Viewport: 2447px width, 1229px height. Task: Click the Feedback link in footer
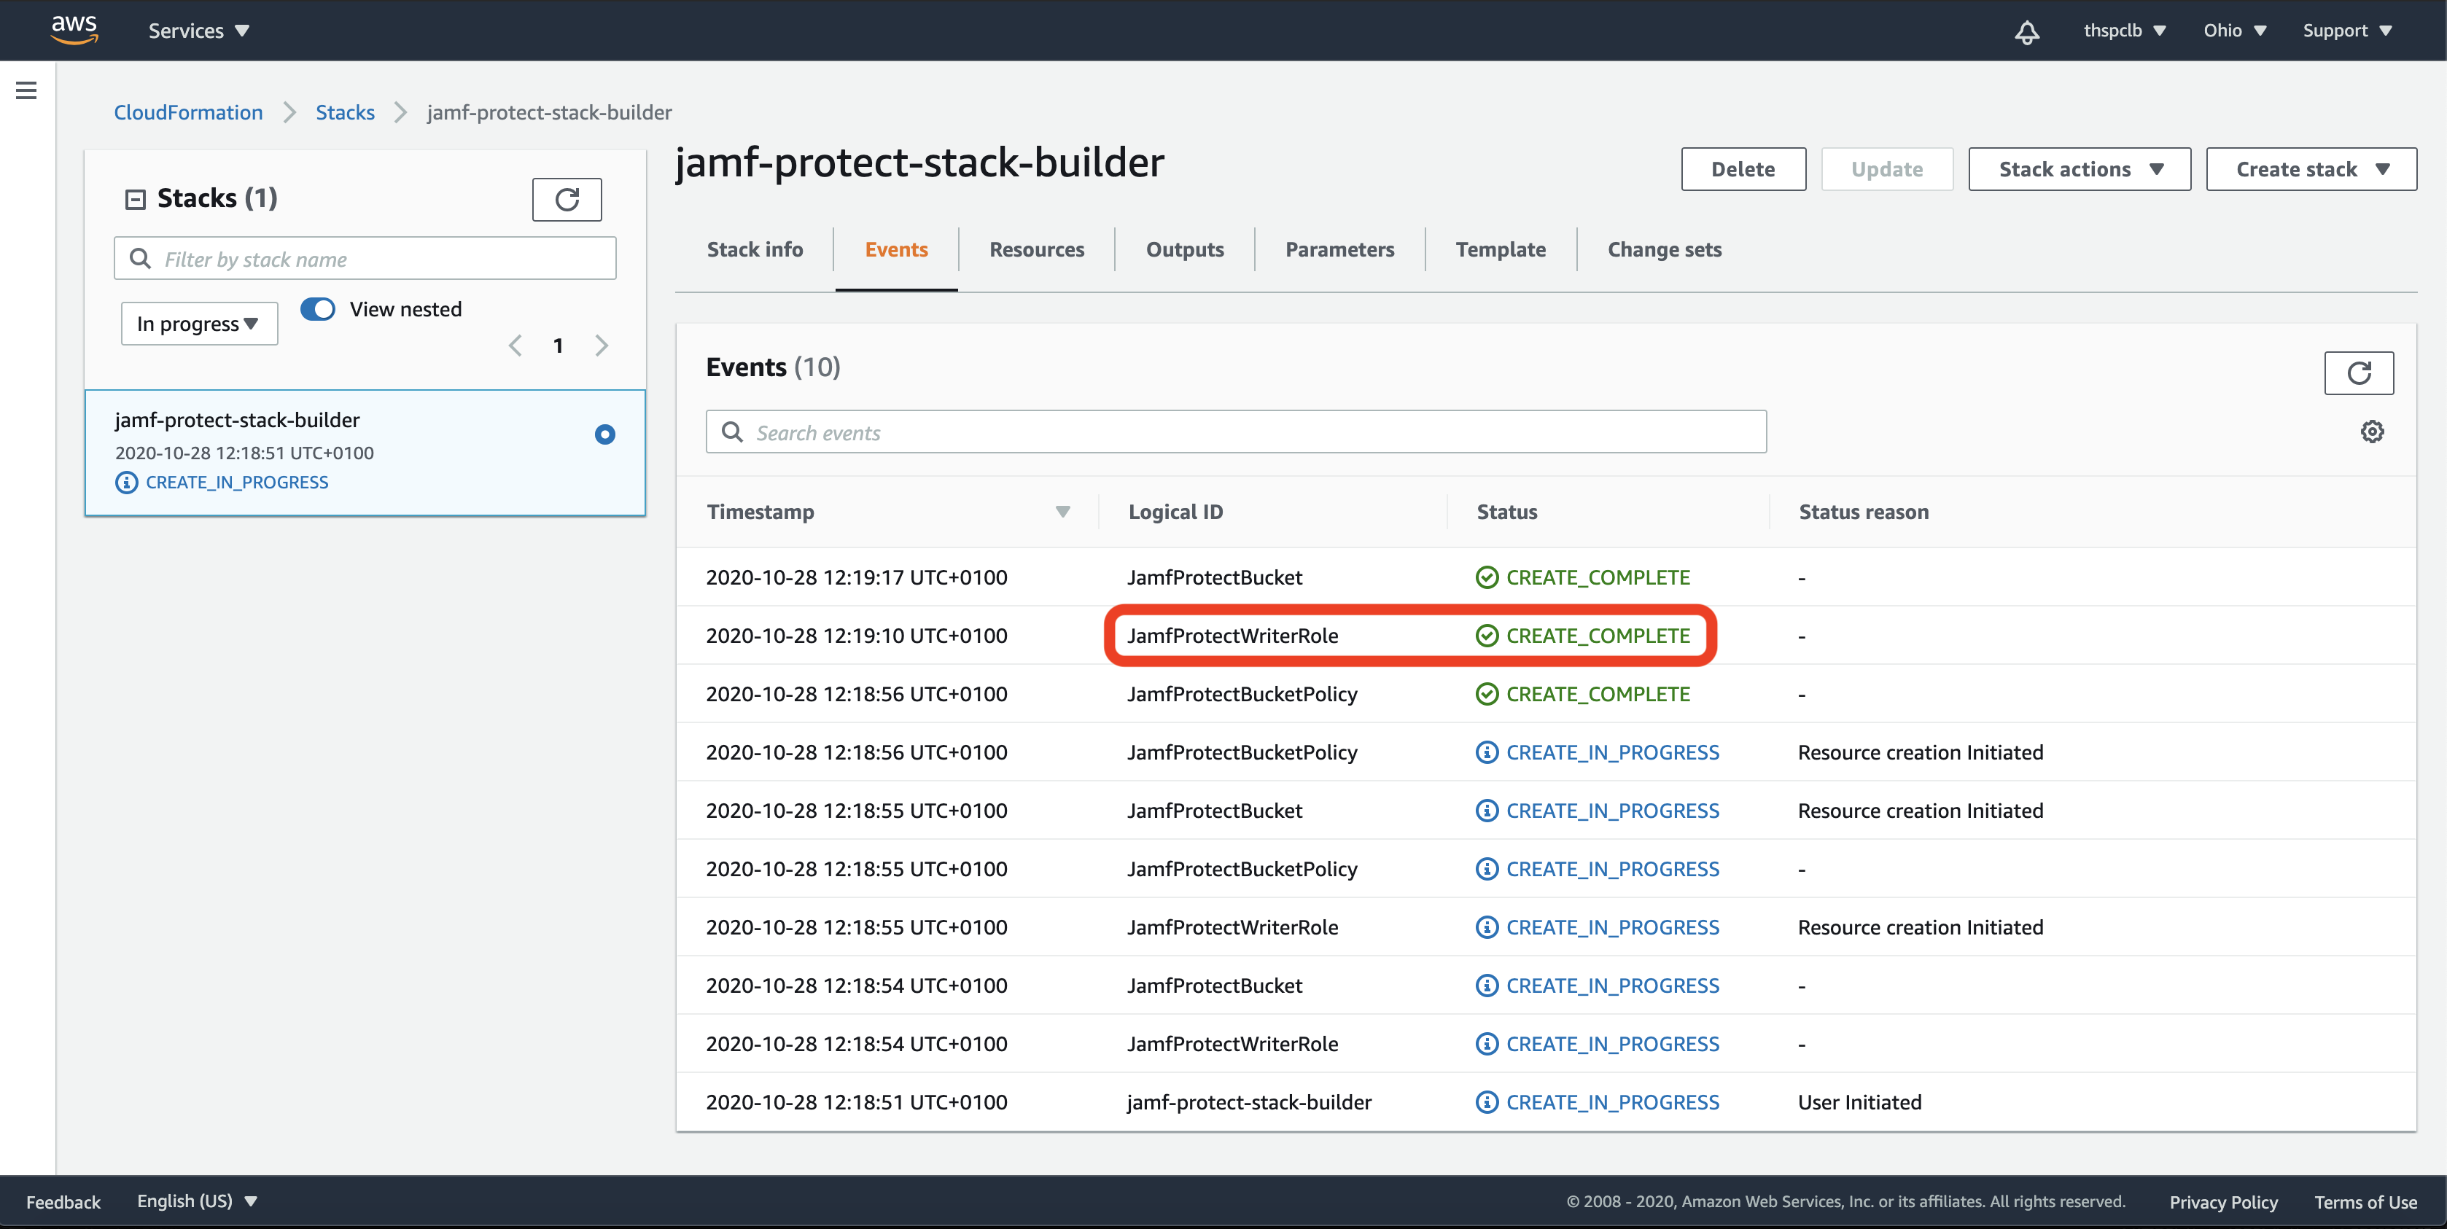(63, 1203)
